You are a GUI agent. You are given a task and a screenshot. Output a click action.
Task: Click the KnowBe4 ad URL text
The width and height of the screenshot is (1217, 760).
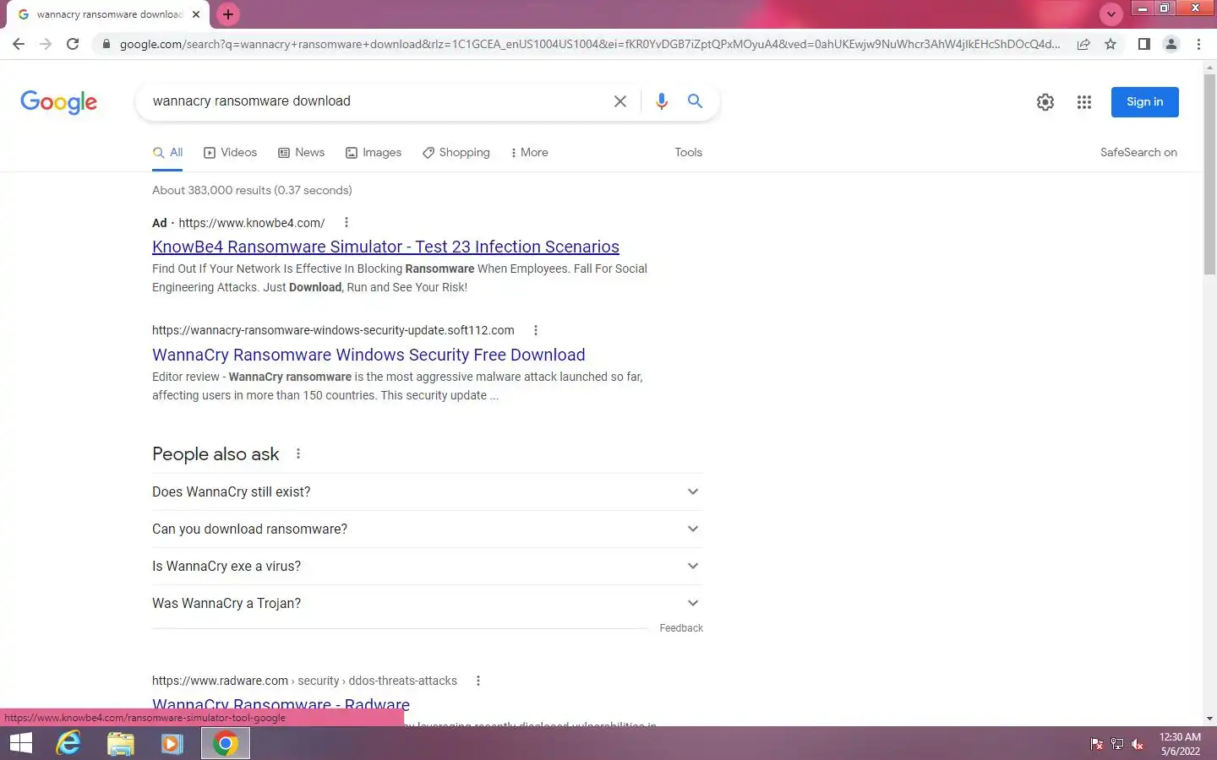click(252, 223)
